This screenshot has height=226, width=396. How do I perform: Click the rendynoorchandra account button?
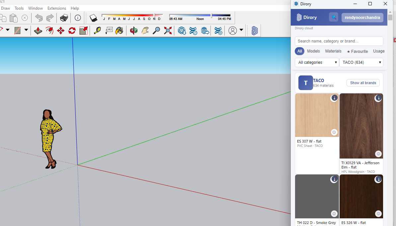point(362,17)
